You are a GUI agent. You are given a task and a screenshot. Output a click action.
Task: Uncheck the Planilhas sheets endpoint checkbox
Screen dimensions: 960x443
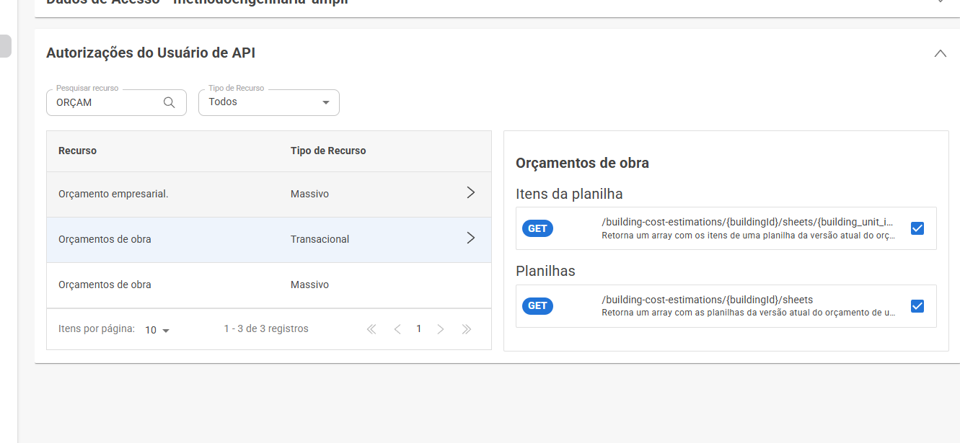pos(917,306)
